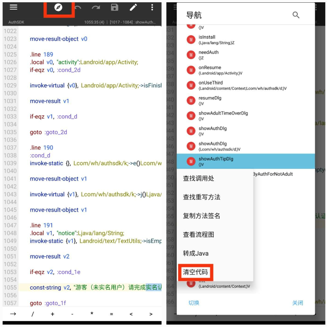The image size is (327, 327).
Task: Click the .line 189 directive
Action: tap(42, 54)
